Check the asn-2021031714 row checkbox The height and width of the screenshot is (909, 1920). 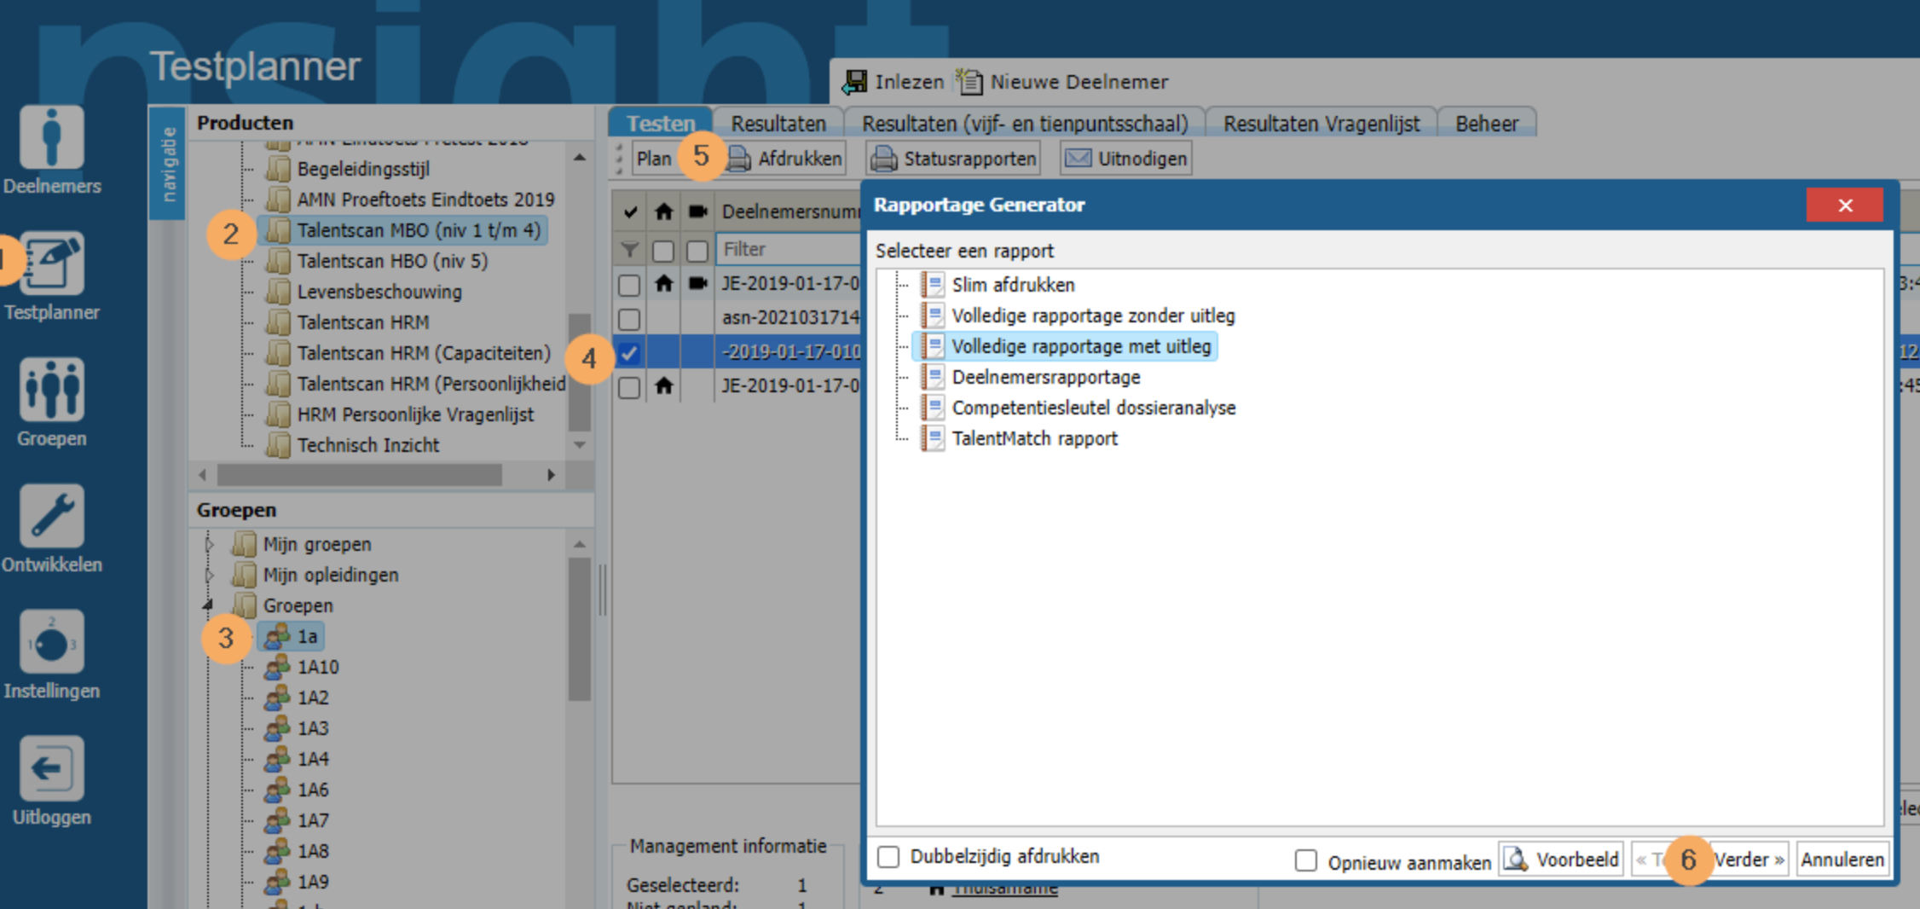click(629, 319)
